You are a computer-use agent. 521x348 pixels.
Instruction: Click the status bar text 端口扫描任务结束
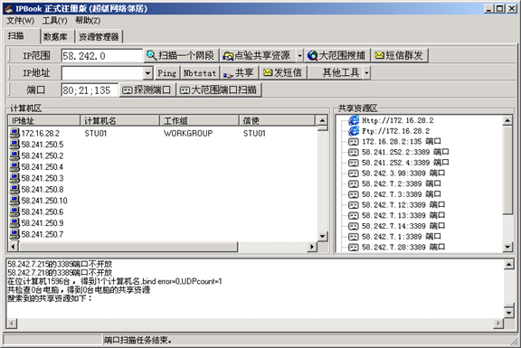click(137, 340)
